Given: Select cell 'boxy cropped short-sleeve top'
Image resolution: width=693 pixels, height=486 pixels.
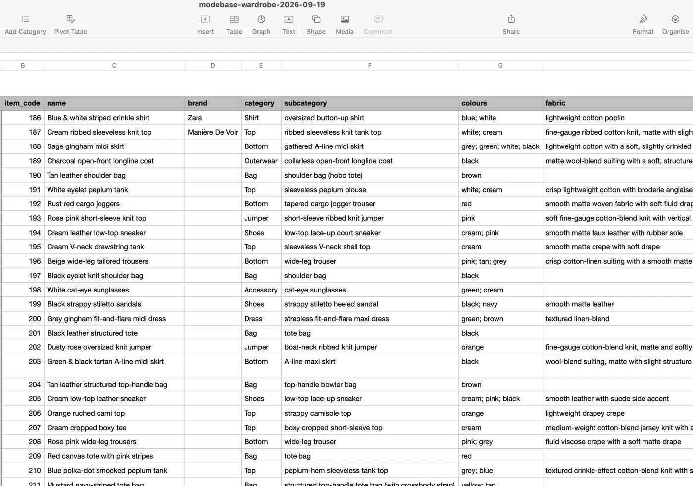Looking at the screenshot, I should click(x=370, y=428).
